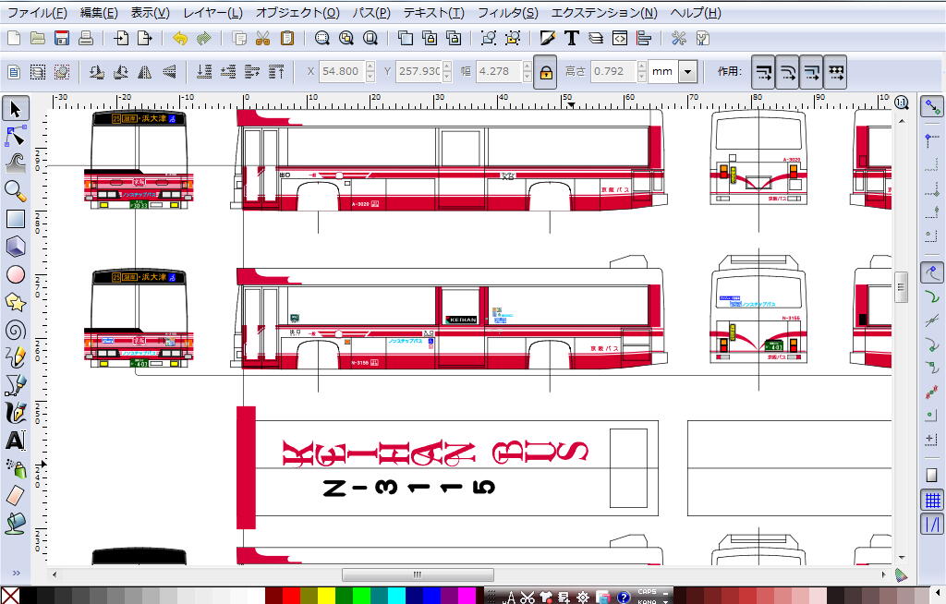This screenshot has height=604, width=946.
Task: Click the no-color X swatch
Action: pos(9,596)
